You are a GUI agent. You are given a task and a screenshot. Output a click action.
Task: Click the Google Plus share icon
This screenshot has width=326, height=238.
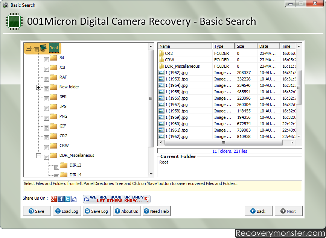click(53, 199)
